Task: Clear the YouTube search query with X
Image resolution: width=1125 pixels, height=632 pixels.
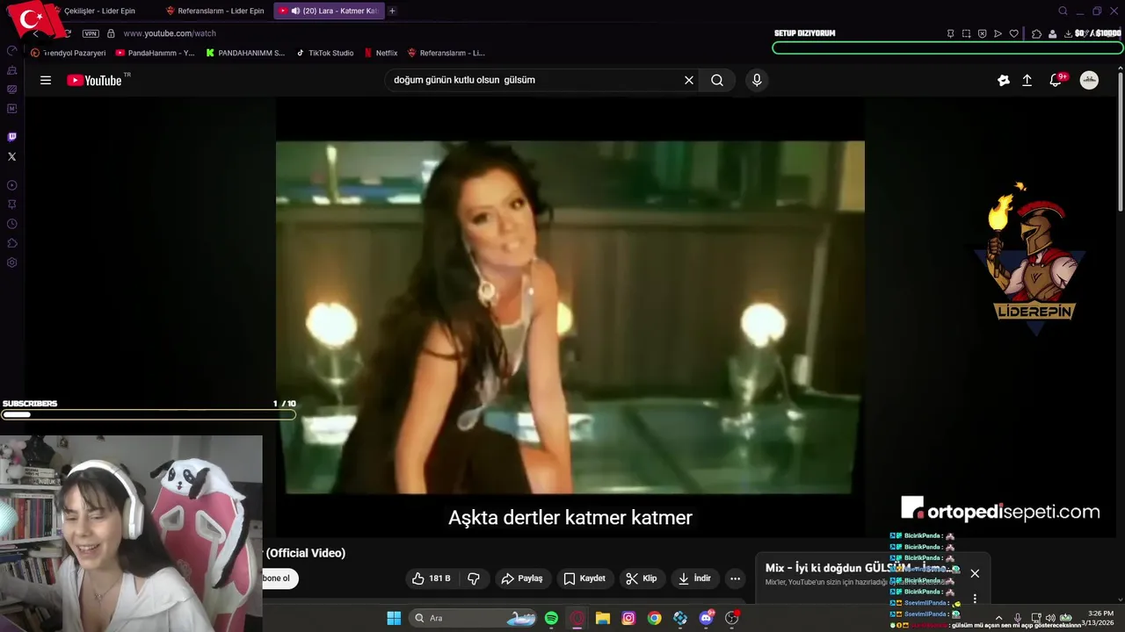Action: click(689, 80)
